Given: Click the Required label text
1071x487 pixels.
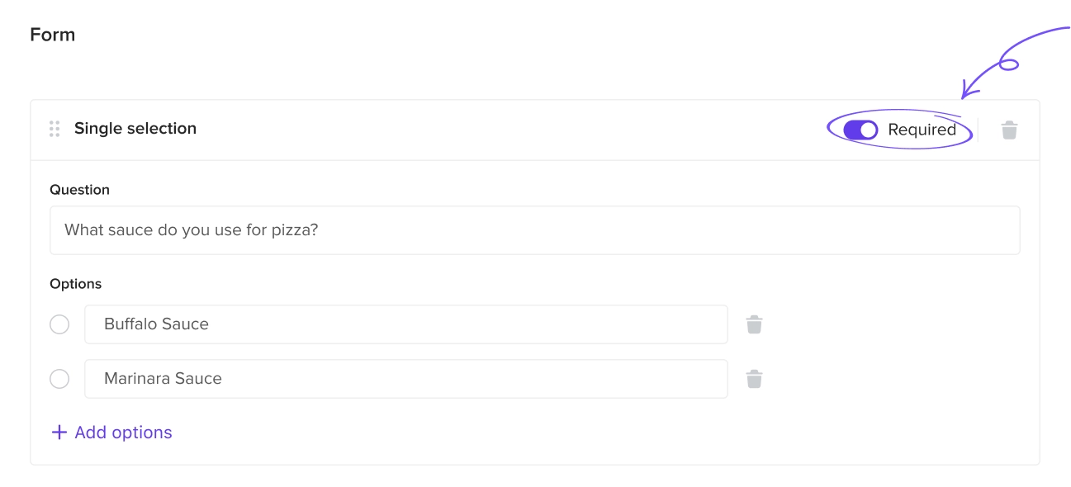Looking at the screenshot, I should click(922, 130).
